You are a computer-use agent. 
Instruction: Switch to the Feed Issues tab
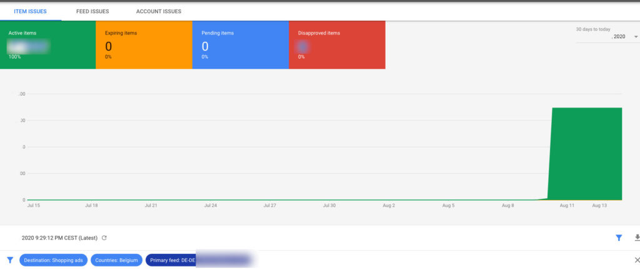(x=92, y=11)
